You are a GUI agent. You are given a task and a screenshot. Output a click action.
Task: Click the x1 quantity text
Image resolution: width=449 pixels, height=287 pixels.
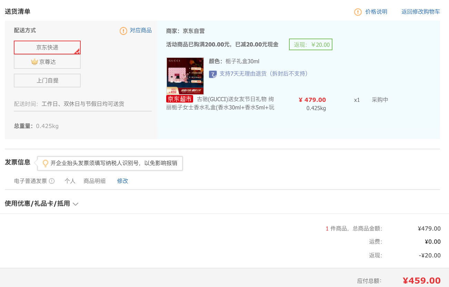coord(357,100)
